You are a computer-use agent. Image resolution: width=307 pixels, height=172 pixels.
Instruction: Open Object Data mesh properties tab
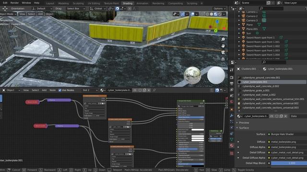(232, 140)
